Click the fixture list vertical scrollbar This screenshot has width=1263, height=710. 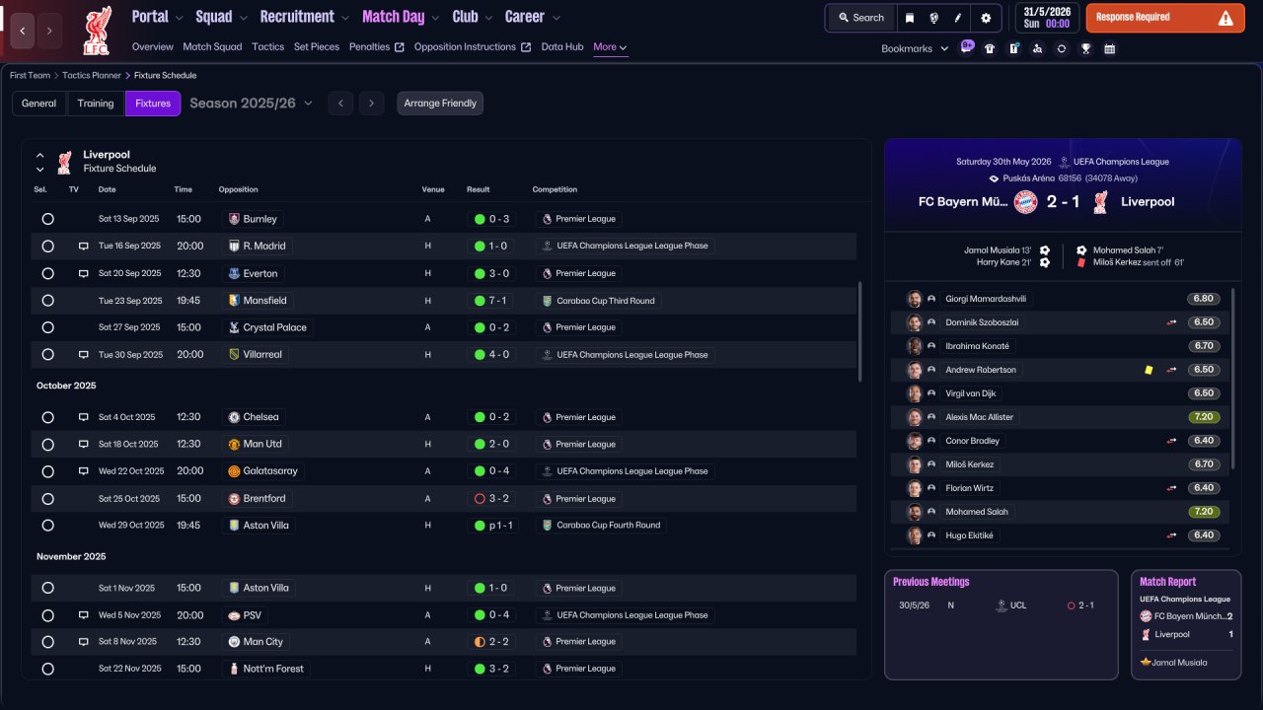point(860,331)
